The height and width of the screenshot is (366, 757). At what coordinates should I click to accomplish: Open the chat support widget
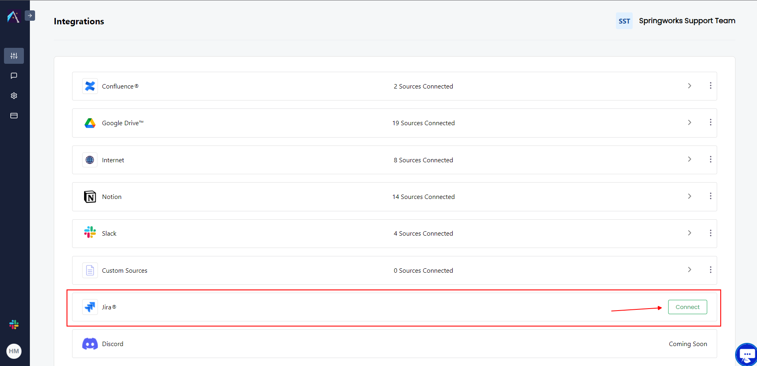click(746, 354)
